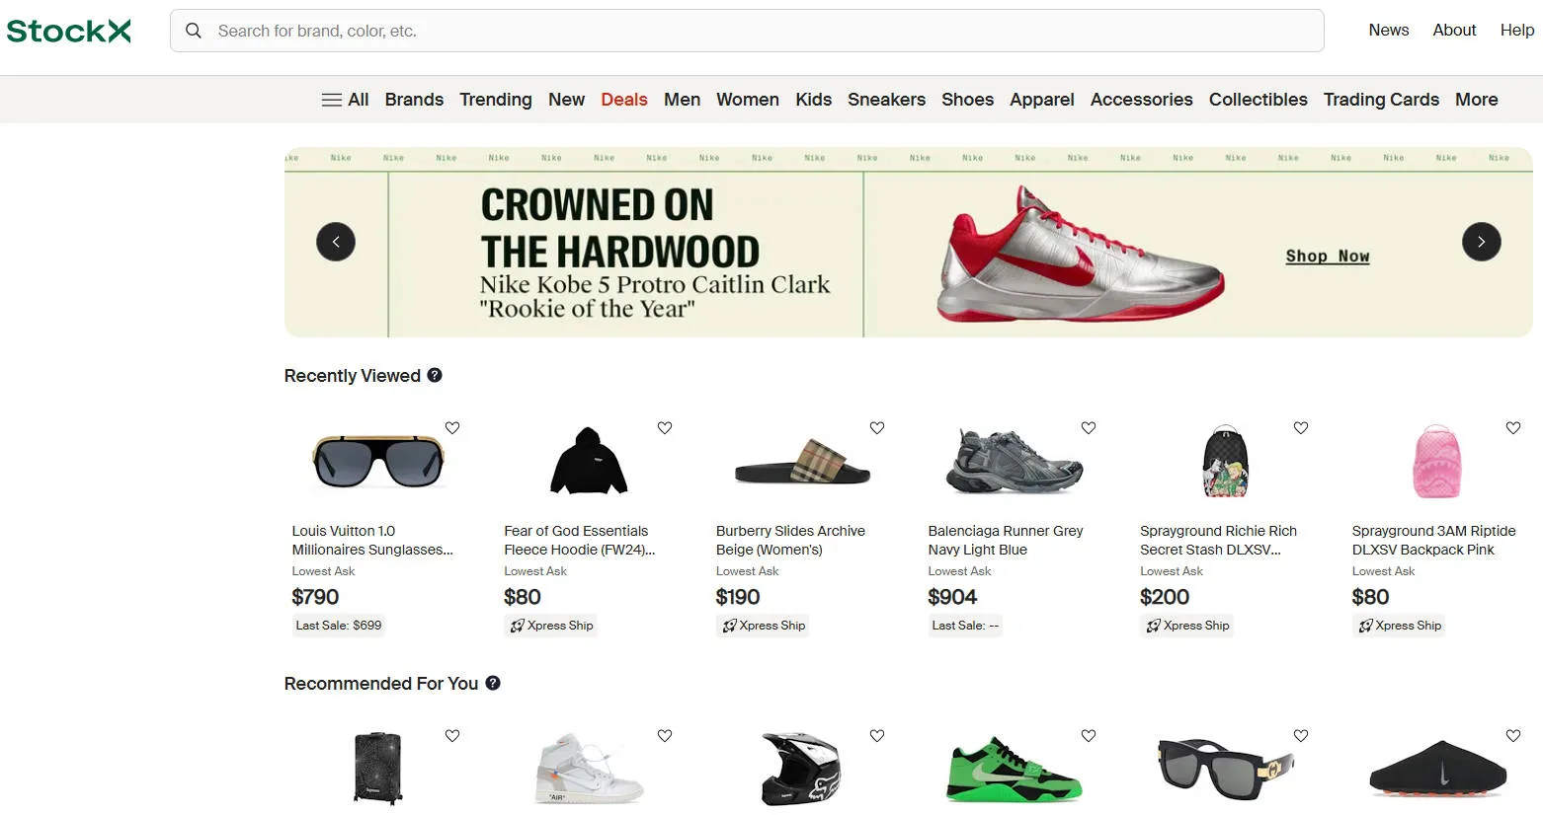The image size is (1543, 815).
Task: Open the Deals tab
Action: click(624, 100)
